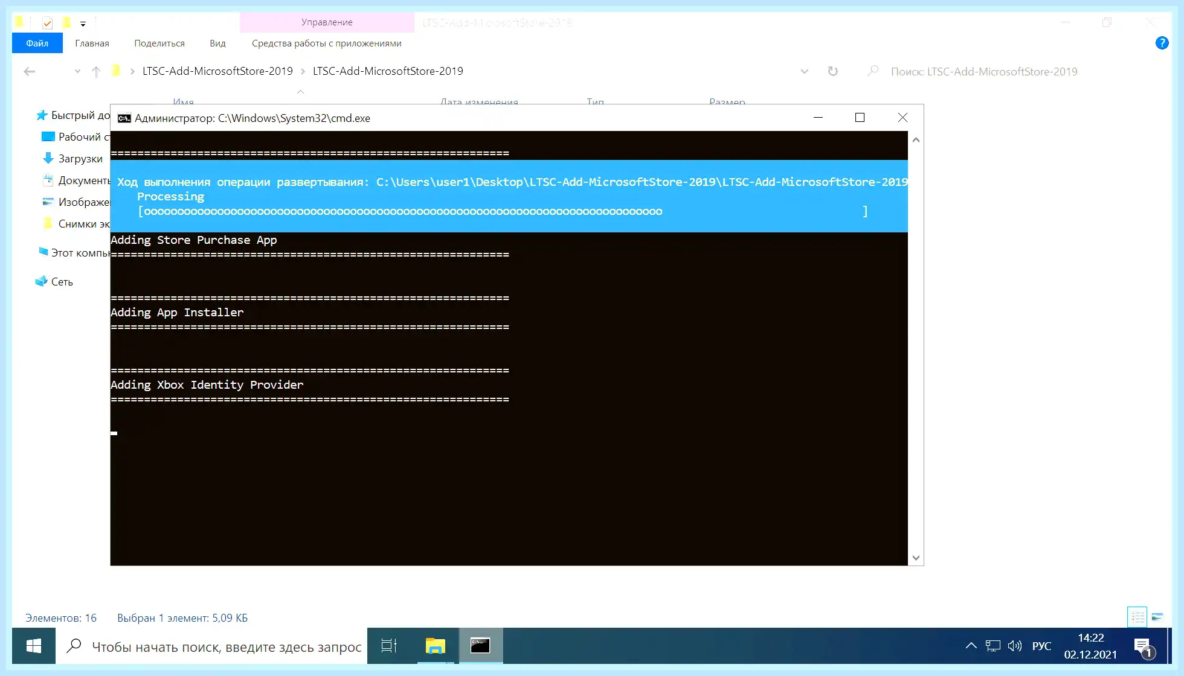Select Сеть in the navigation pane
Image resolution: width=1184 pixels, height=676 pixels.
[54, 282]
